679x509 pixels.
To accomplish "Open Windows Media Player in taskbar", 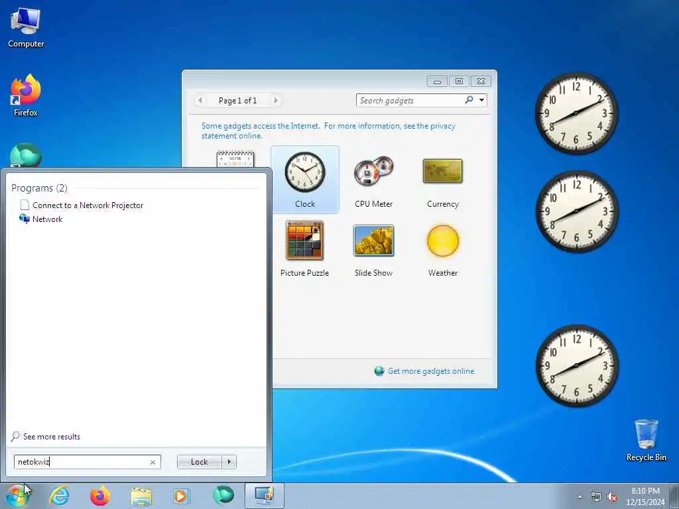I will click(x=180, y=496).
